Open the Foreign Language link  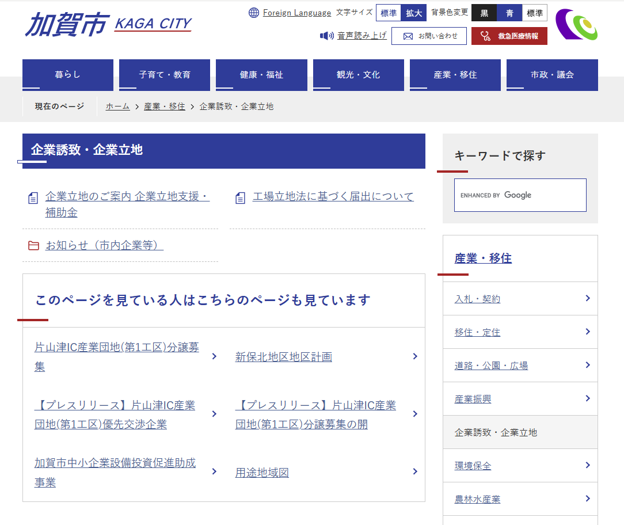point(297,13)
